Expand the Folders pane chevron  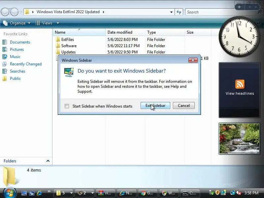48,161
